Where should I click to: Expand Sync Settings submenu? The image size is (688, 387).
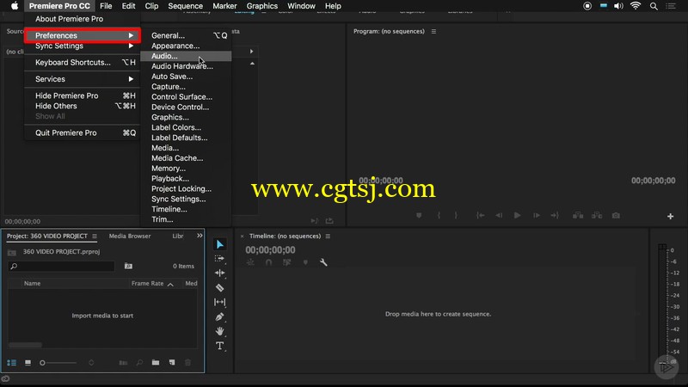pos(83,46)
